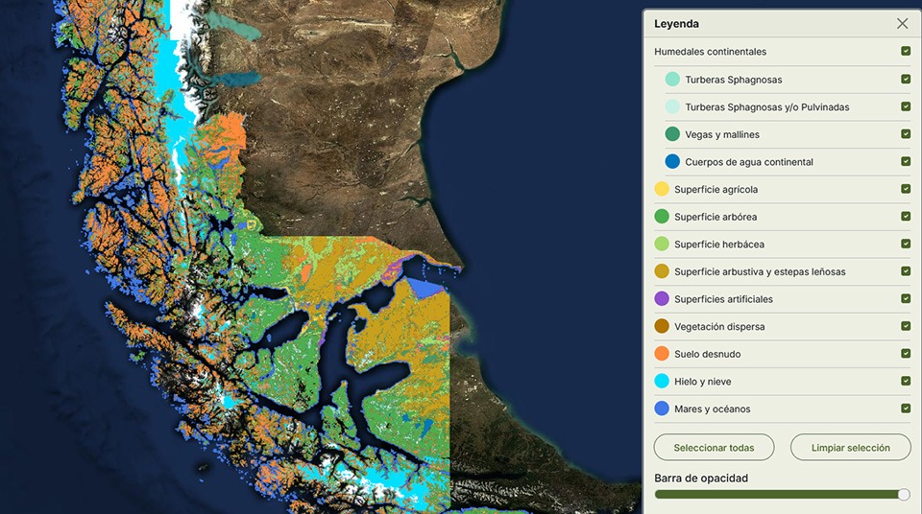Click the Turberas Sphagnosas legend color circle
922x514 pixels.
click(x=672, y=80)
